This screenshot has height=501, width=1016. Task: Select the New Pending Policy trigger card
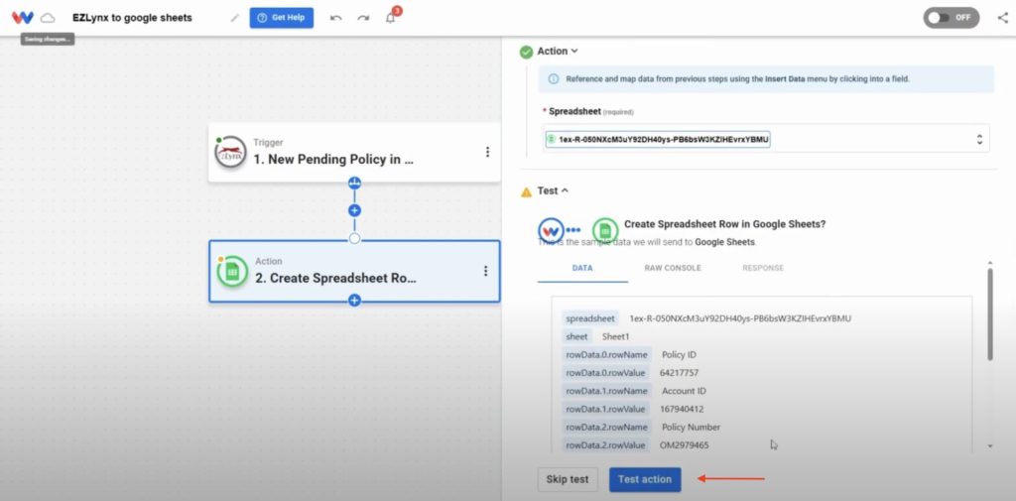click(x=354, y=153)
